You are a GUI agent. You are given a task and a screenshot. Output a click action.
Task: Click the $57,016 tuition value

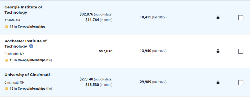pyautogui.click(x=105, y=51)
